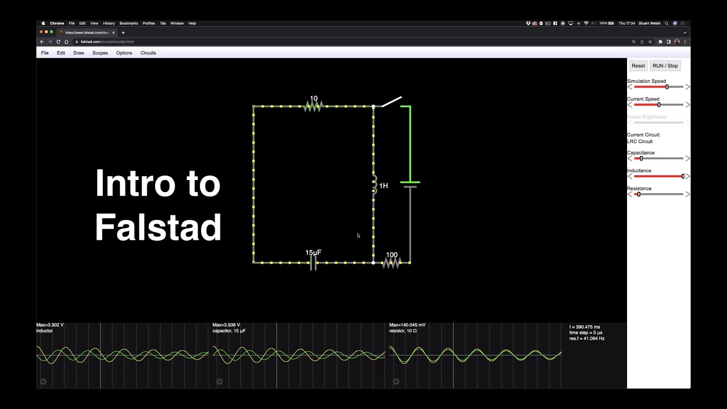This screenshot has height=409, width=727.
Task: Select the 1H inductor component
Action: click(374, 185)
